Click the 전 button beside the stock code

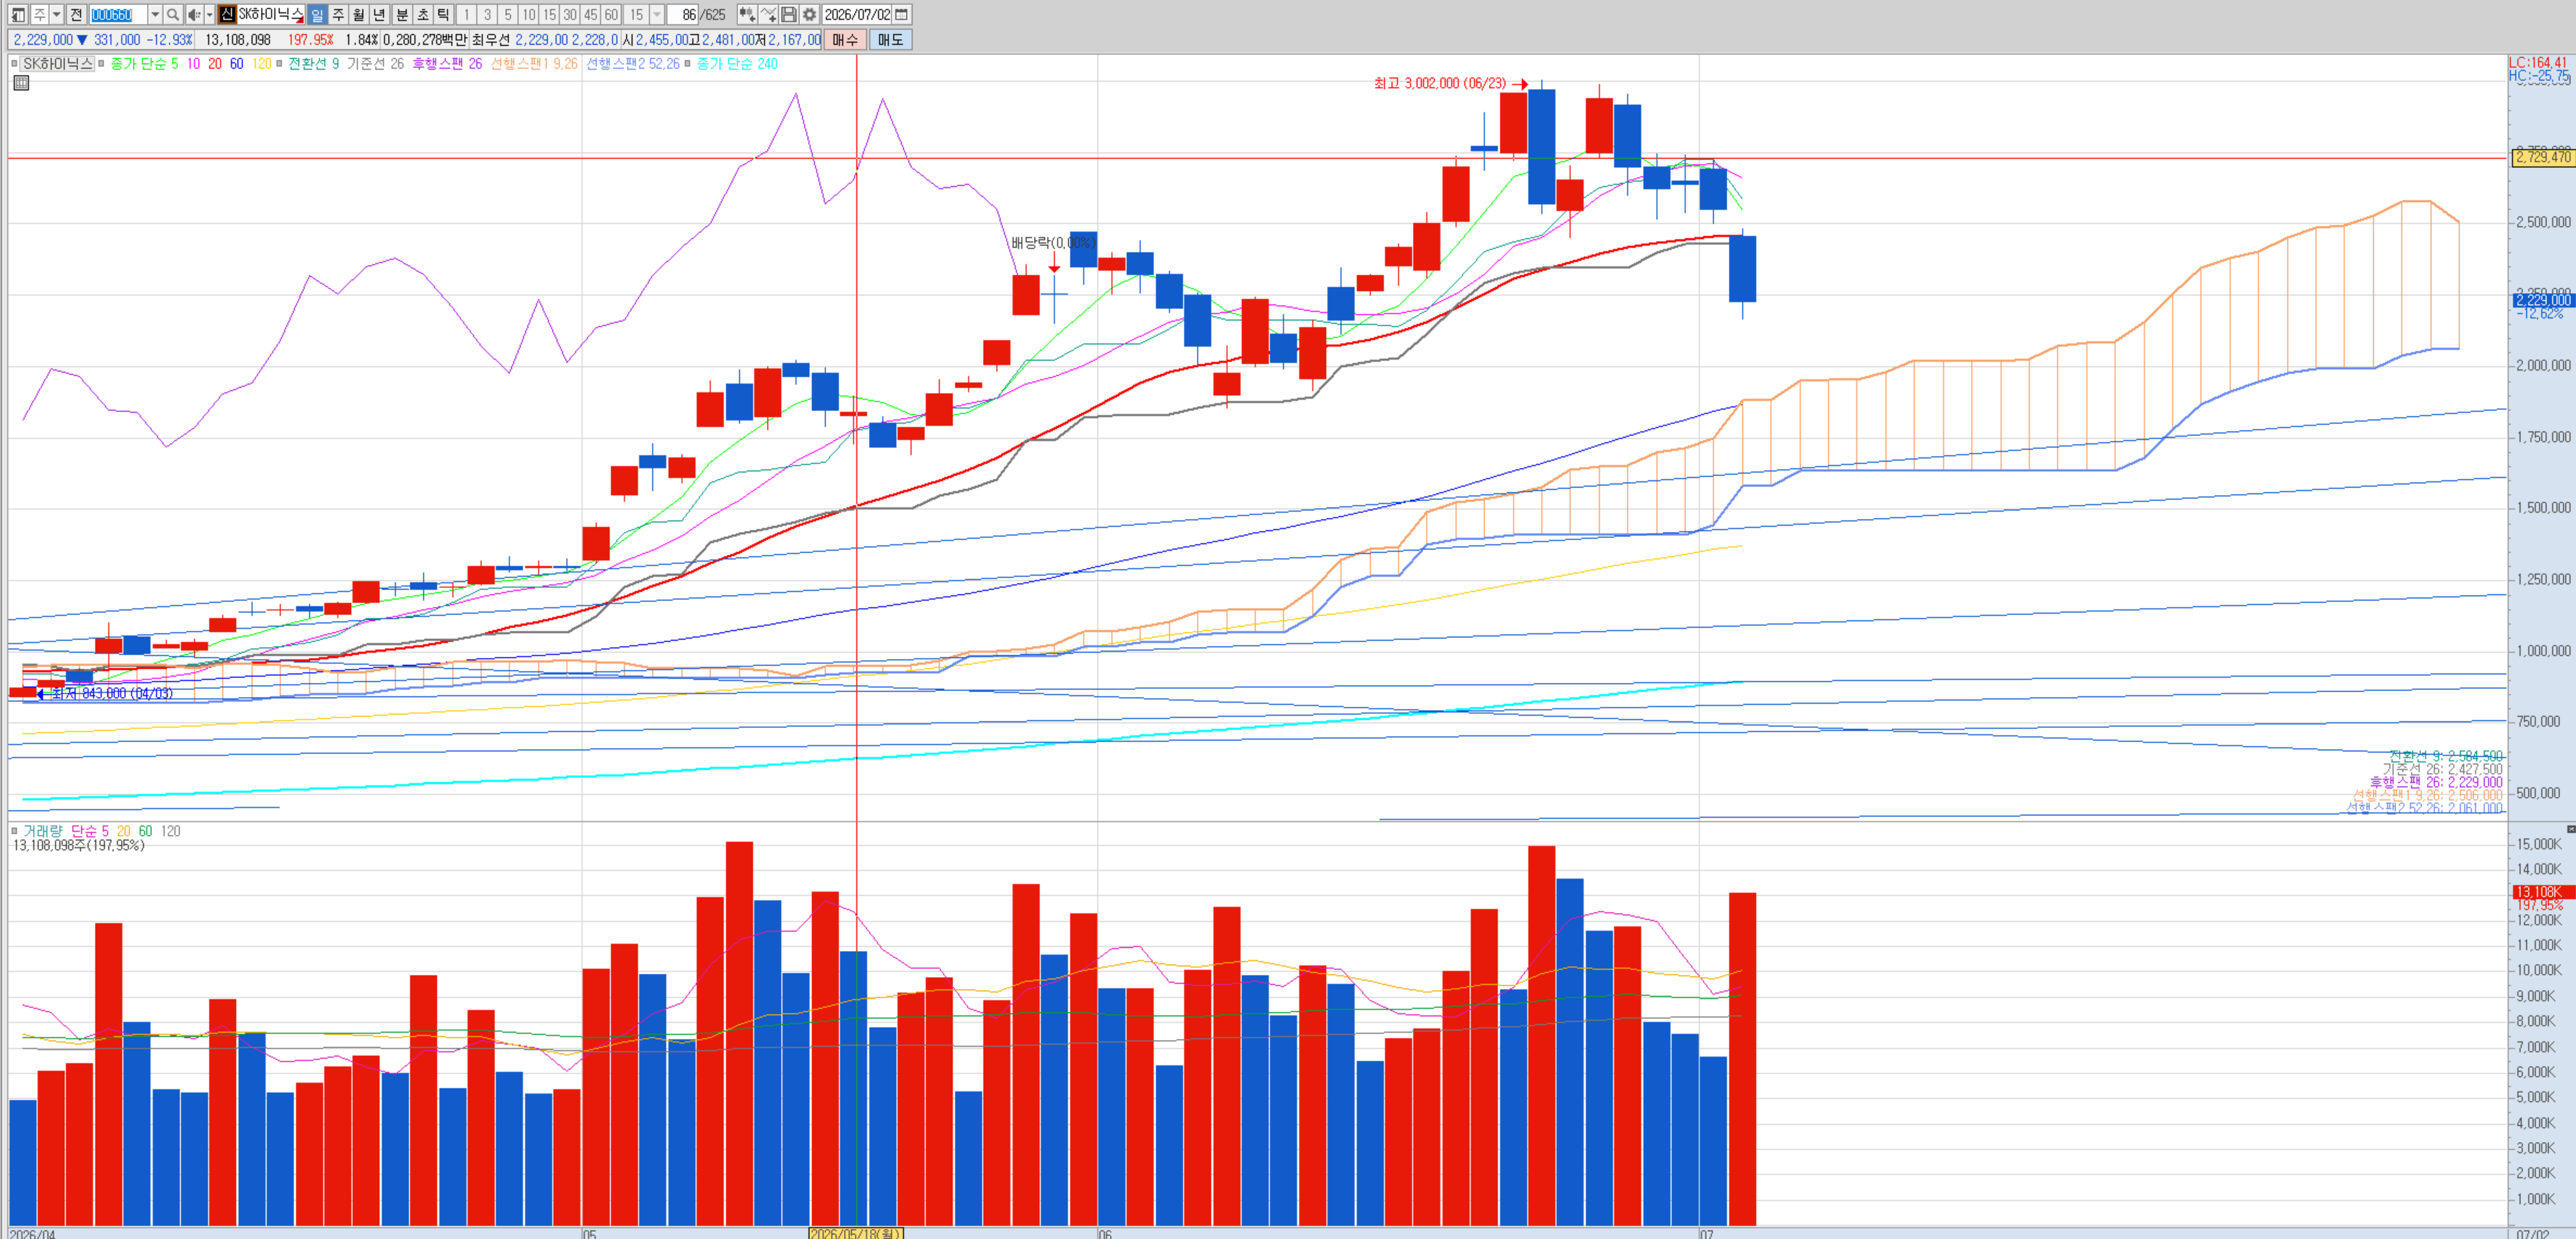pyautogui.click(x=76, y=14)
